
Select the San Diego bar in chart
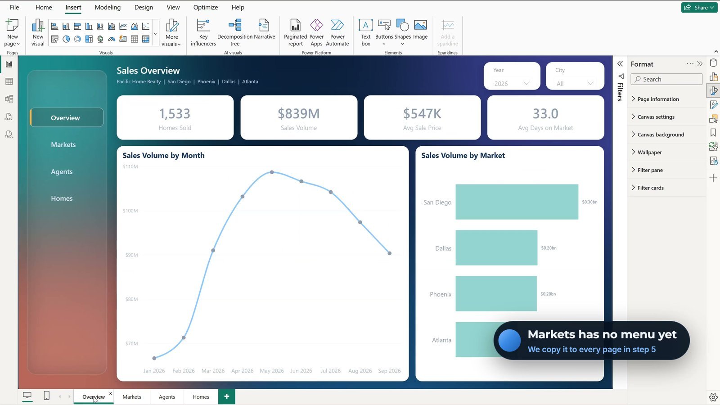(517, 202)
